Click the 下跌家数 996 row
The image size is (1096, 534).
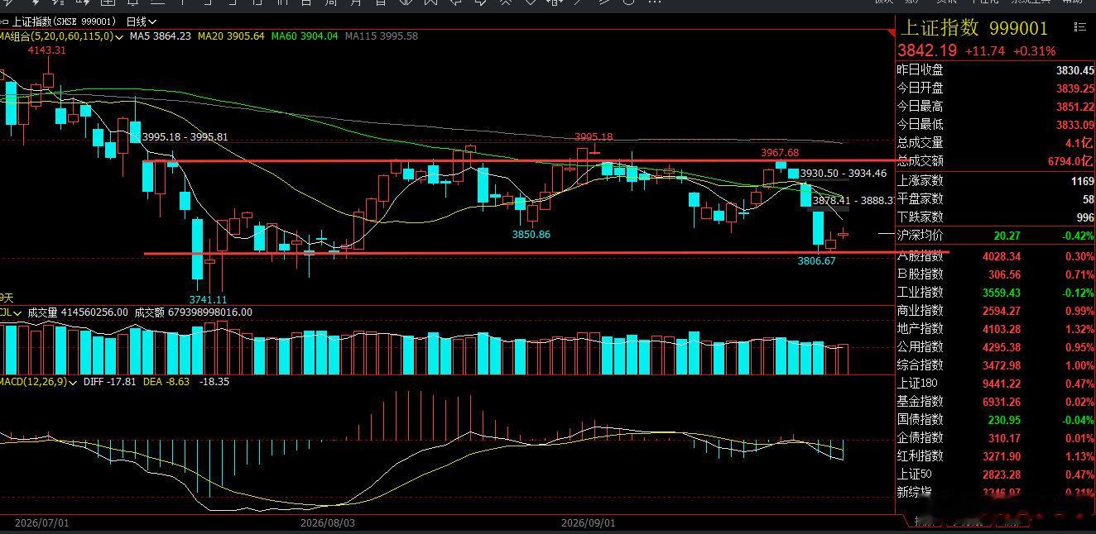996,217
